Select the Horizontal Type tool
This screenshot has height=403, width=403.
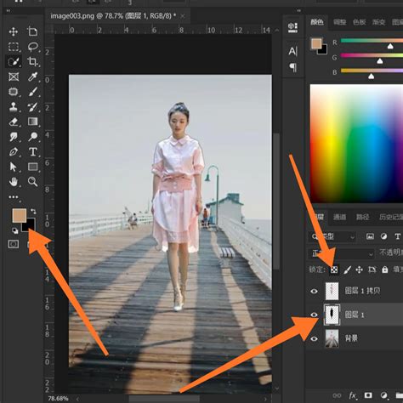click(33, 151)
